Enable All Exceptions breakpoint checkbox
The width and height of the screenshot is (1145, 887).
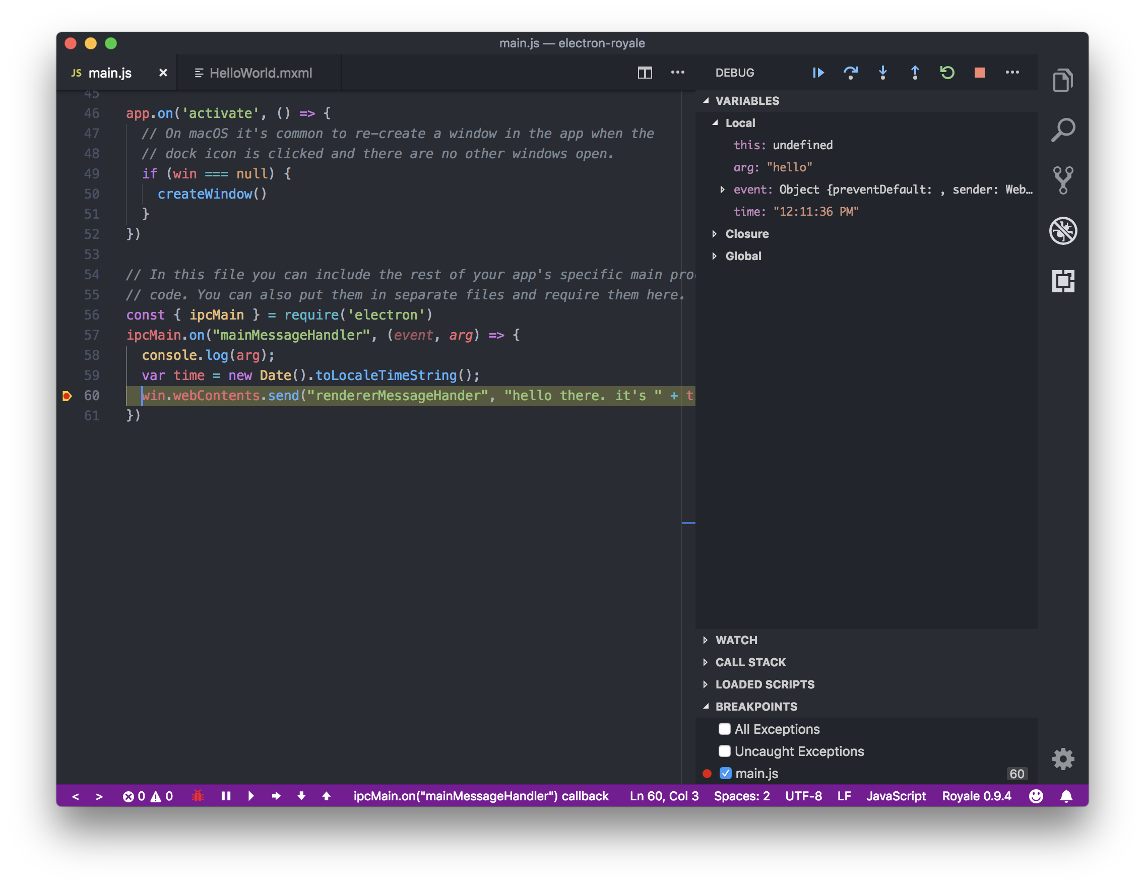point(725,729)
